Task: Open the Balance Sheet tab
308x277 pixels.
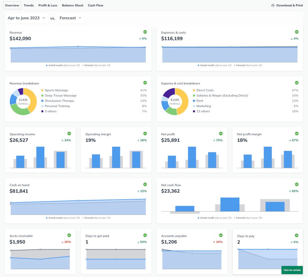Action: click(x=72, y=5)
